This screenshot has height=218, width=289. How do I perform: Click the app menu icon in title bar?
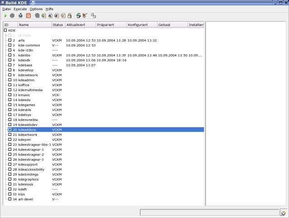pos(3,2)
